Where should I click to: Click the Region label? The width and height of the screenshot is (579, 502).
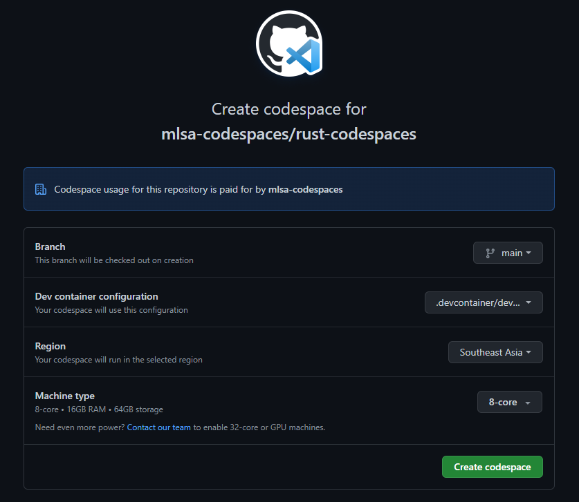point(50,347)
